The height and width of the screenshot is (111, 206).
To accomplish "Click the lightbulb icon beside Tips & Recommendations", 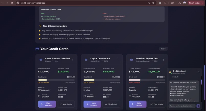I will point(40,26).
